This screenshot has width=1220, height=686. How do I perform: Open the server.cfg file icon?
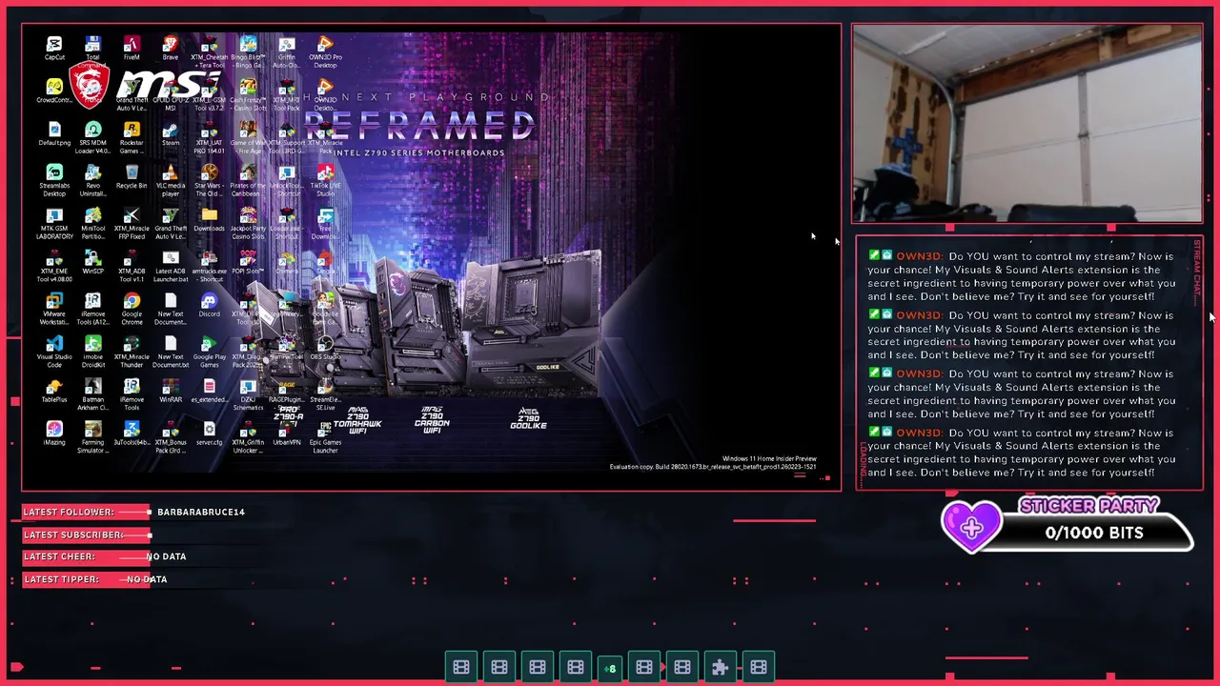209,434
